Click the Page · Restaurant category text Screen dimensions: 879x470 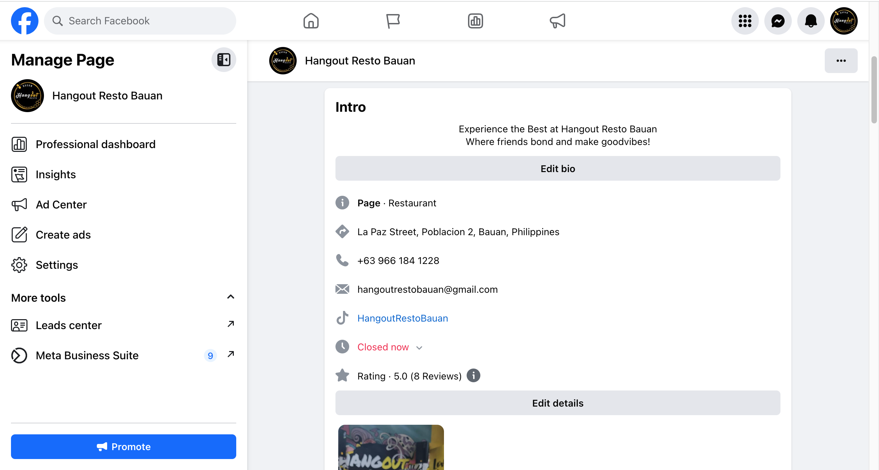click(x=397, y=203)
